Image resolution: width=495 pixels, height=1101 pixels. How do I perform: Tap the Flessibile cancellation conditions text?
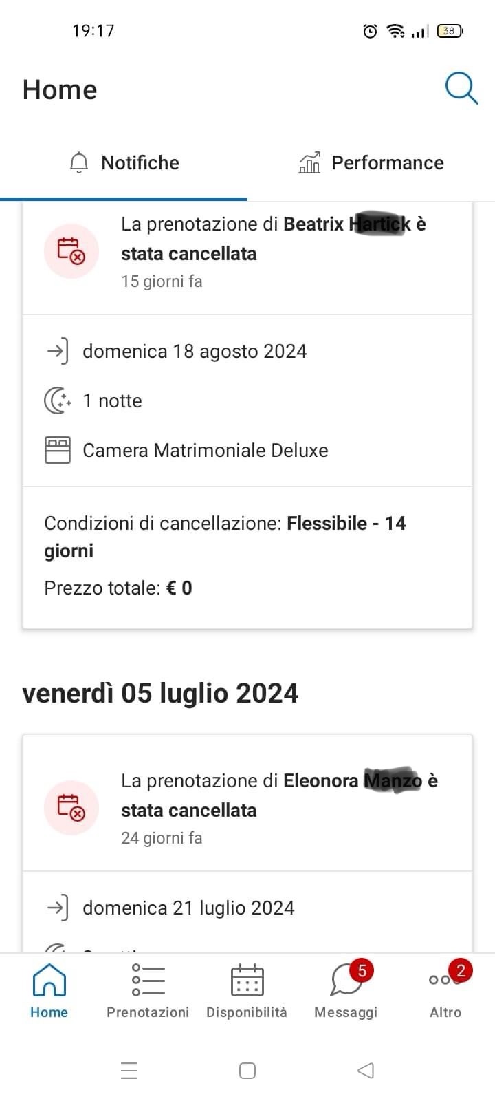[225, 537]
